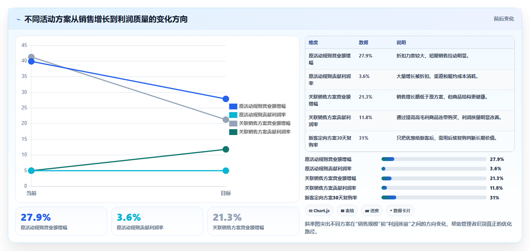The image size is (530, 251).
Task: Click the cyan data point at 当前
Action: pyautogui.click(x=31, y=171)
